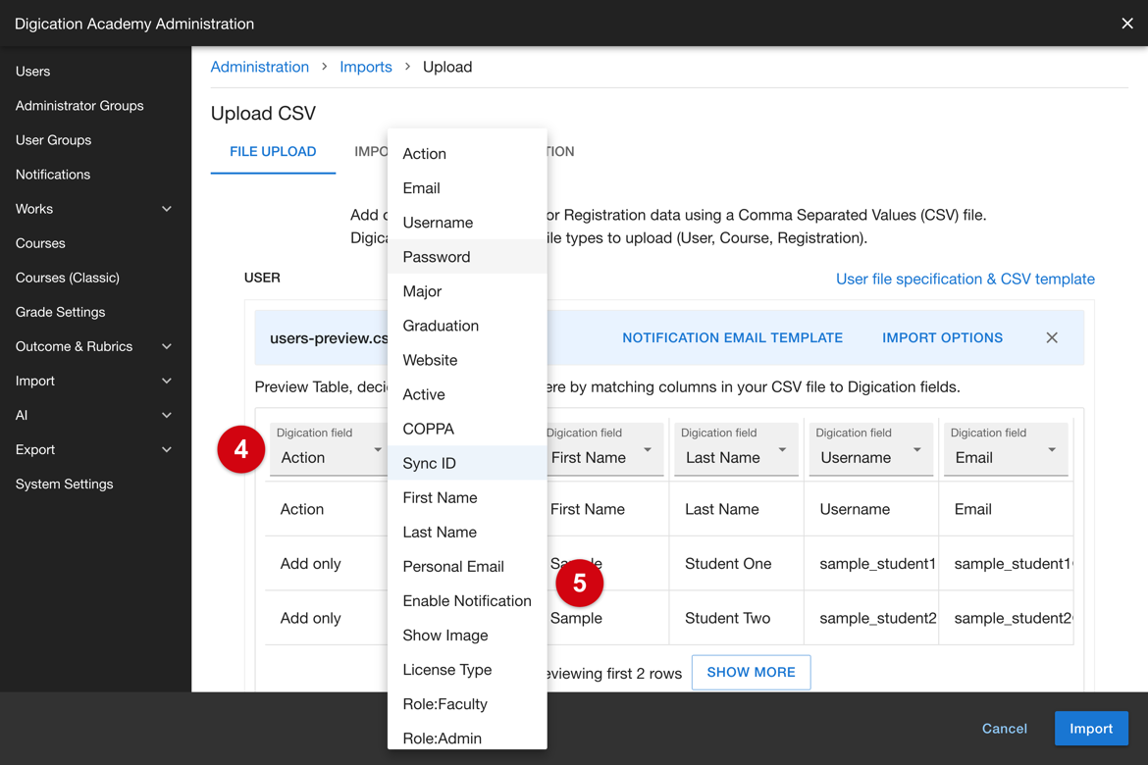Open User Groups in the sidebar
Viewport: 1148px width, 765px height.
coord(53,140)
